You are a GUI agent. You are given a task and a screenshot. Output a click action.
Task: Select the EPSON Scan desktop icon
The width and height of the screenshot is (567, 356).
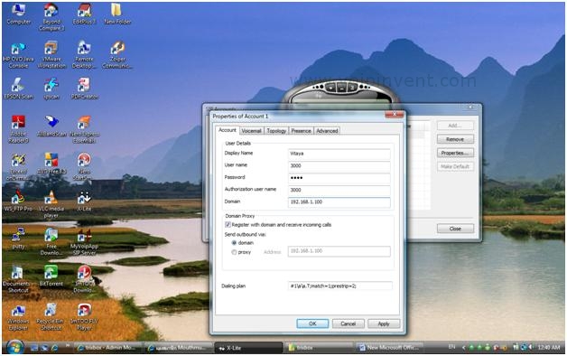tap(18, 89)
